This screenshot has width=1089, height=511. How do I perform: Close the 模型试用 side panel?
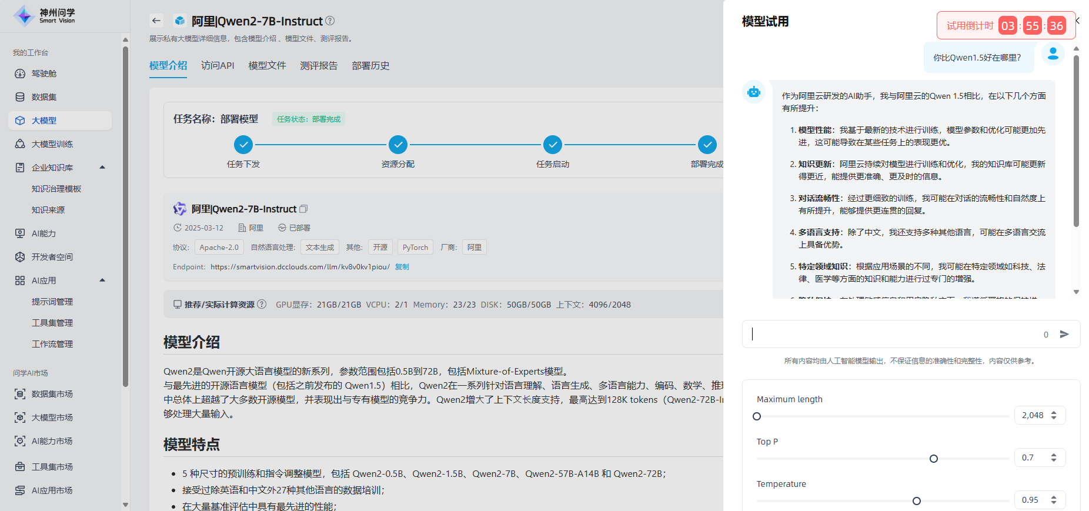point(1078,21)
